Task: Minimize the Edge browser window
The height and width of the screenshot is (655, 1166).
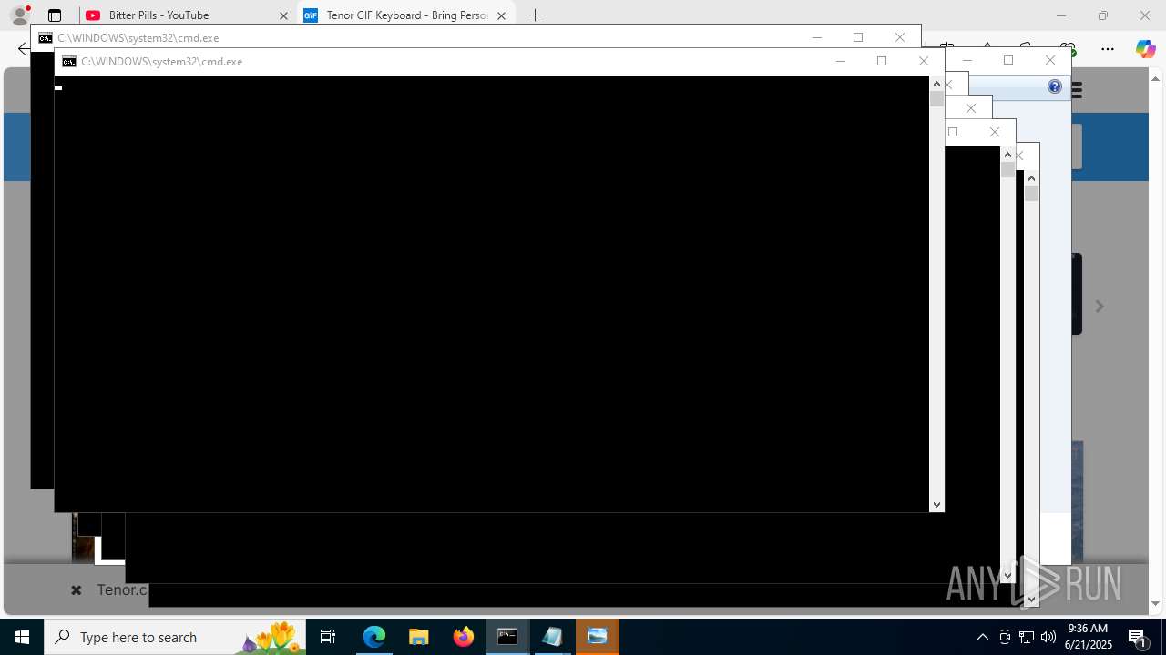Action: tap(1061, 15)
